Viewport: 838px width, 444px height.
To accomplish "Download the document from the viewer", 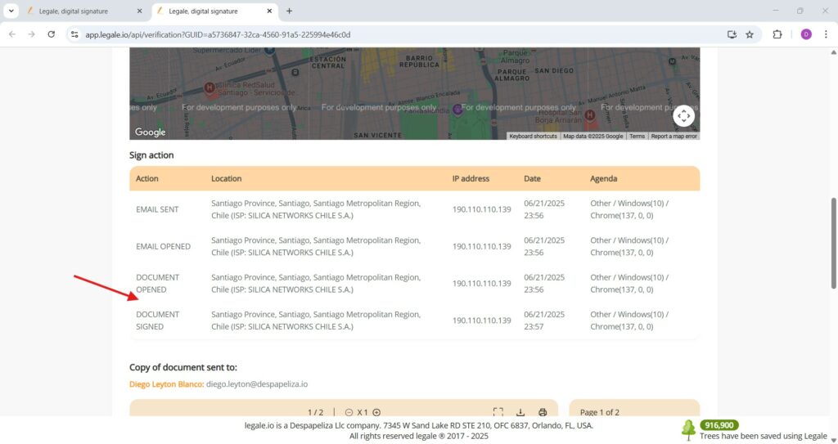I will (520, 412).
